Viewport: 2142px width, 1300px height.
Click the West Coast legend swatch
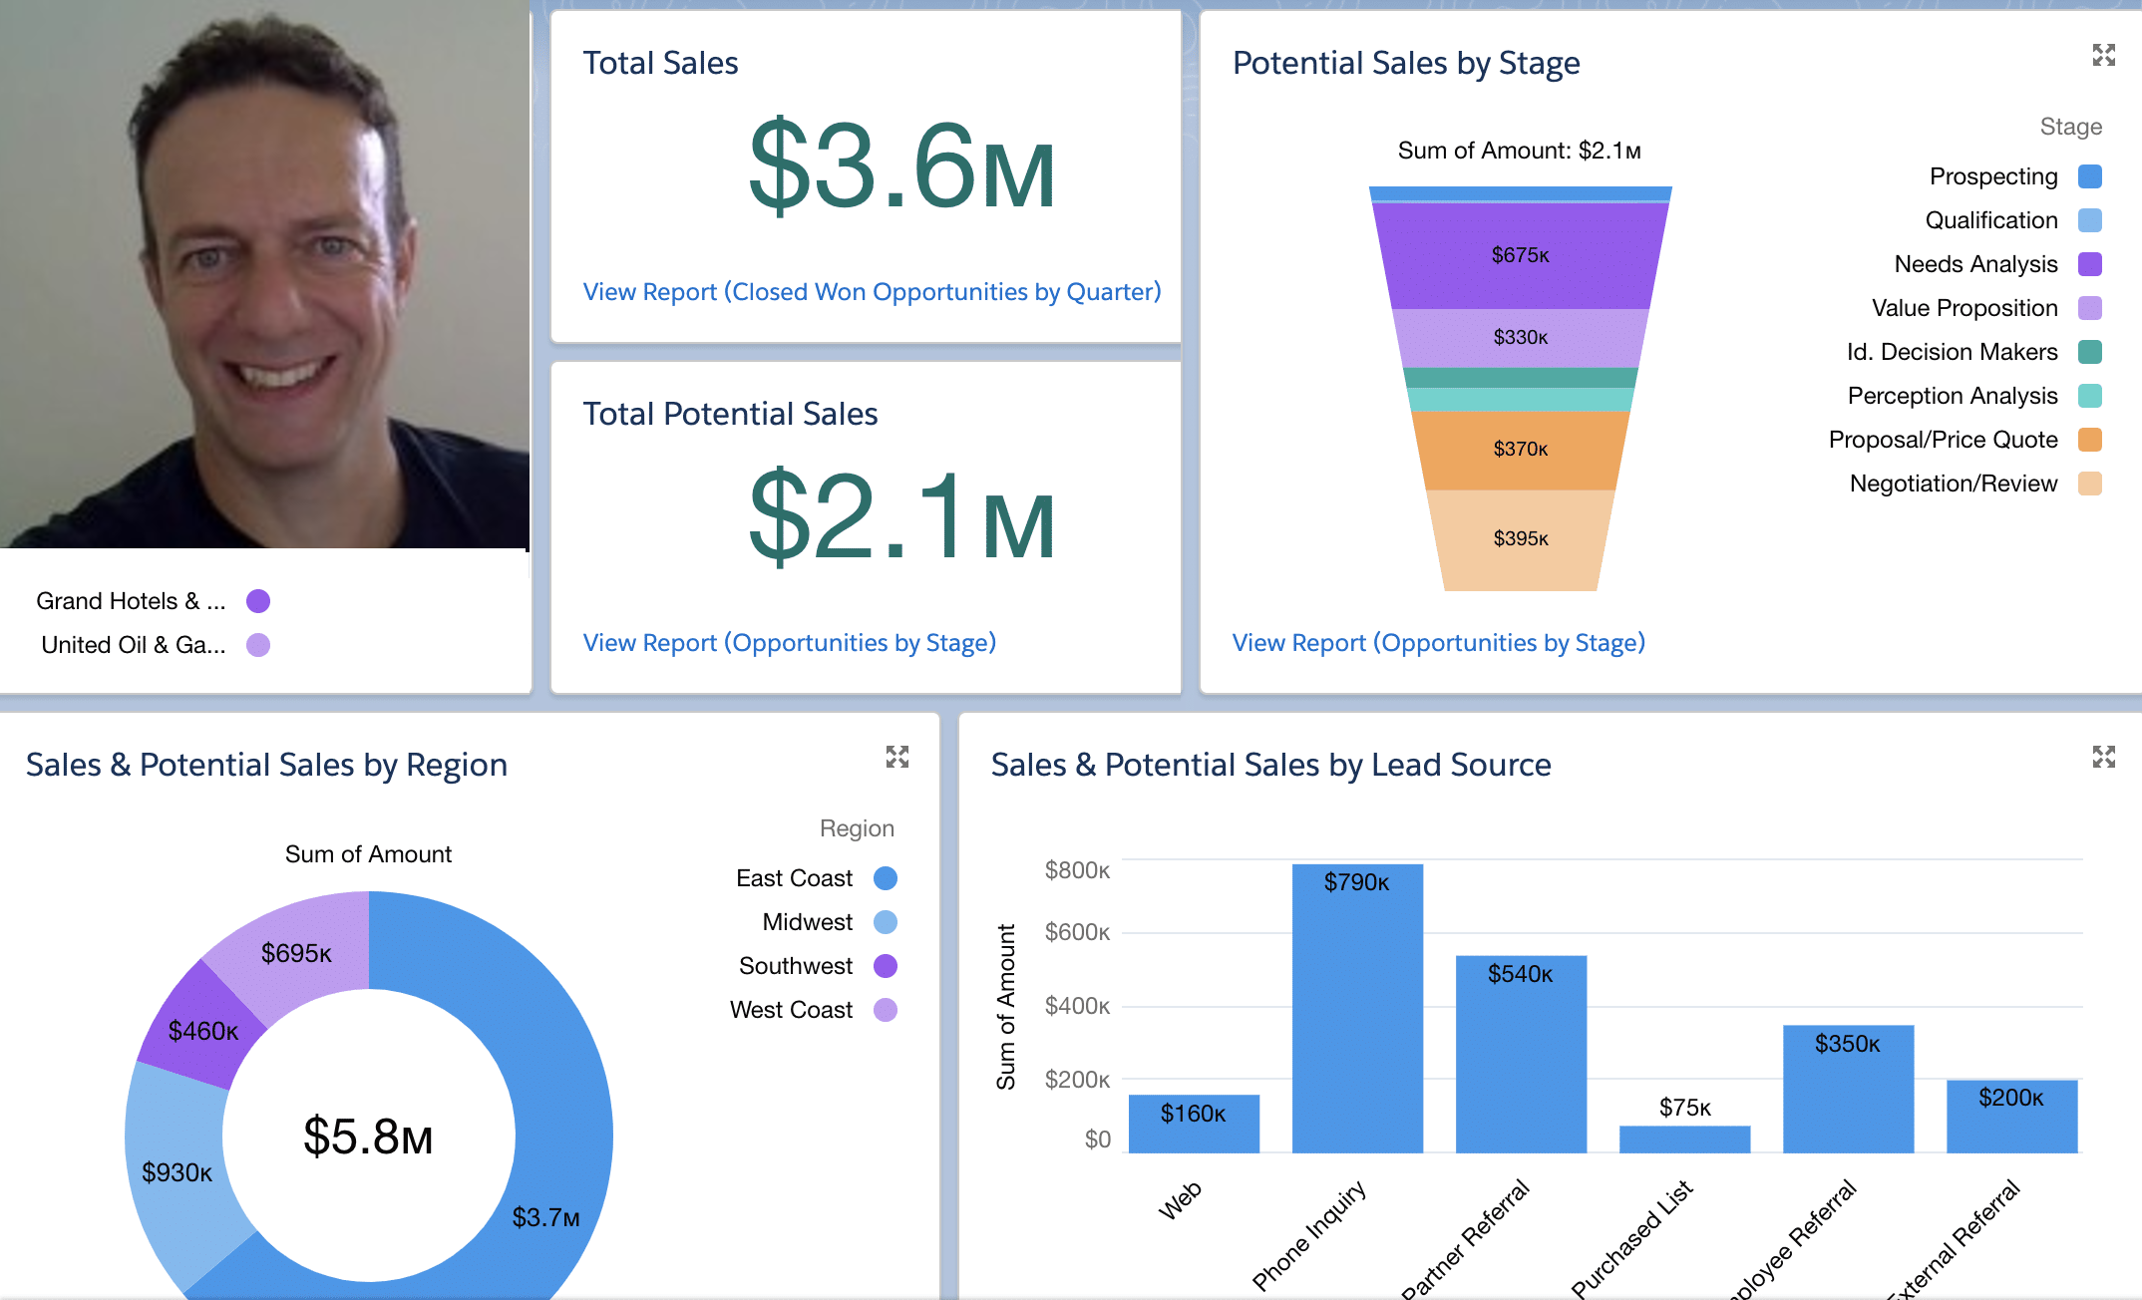[886, 1010]
